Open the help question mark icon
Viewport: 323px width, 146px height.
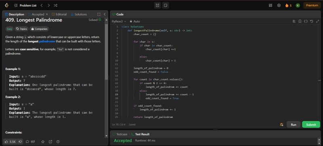point(58,142)
